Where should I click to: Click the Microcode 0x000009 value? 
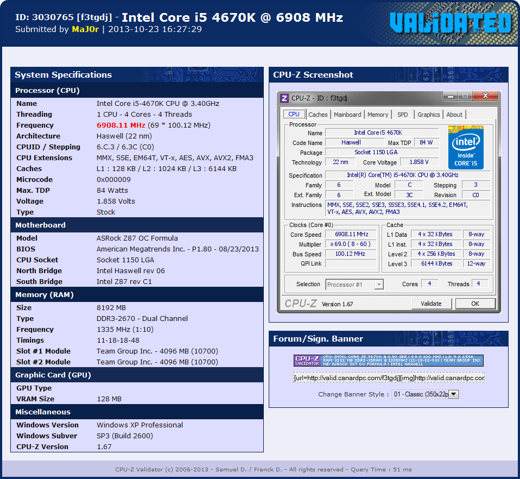pyautogui.click(x=113, y=179)
